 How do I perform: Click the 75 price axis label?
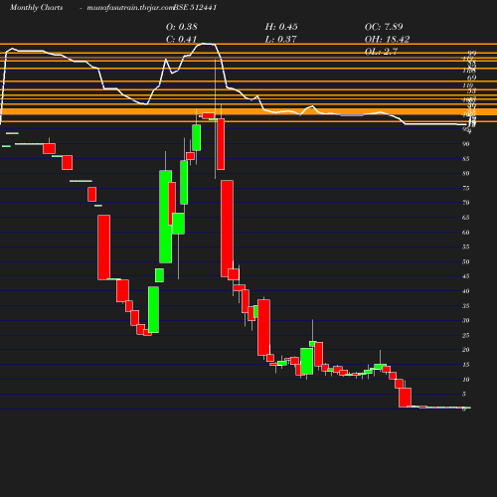[466, 188]
